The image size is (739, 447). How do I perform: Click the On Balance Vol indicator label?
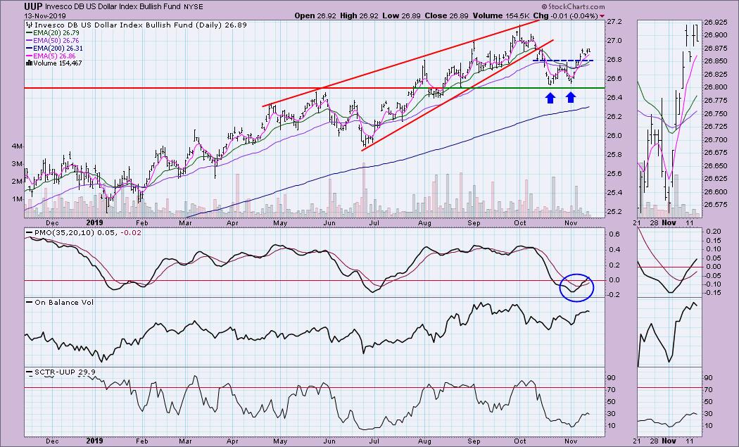[63, 303]
